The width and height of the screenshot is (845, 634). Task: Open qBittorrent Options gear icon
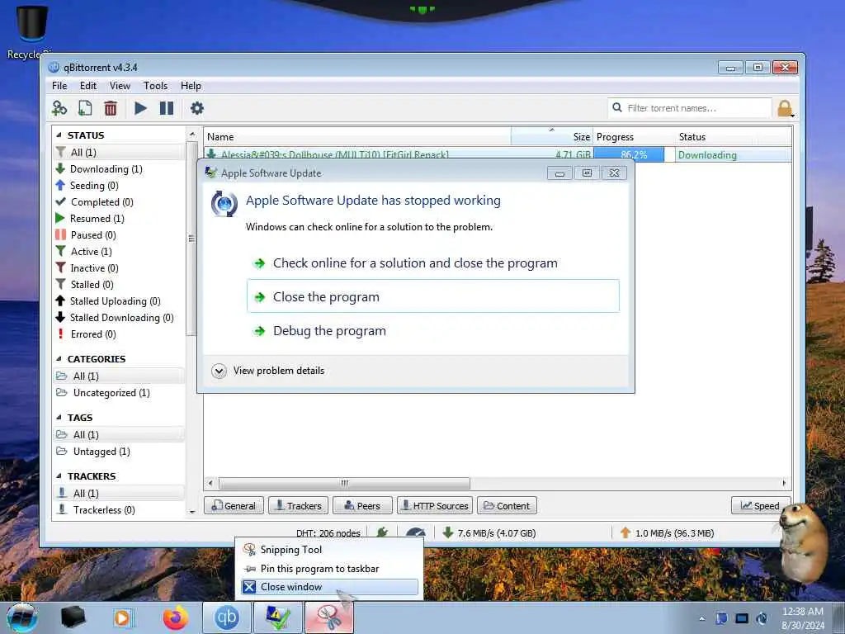coord(197,108)
